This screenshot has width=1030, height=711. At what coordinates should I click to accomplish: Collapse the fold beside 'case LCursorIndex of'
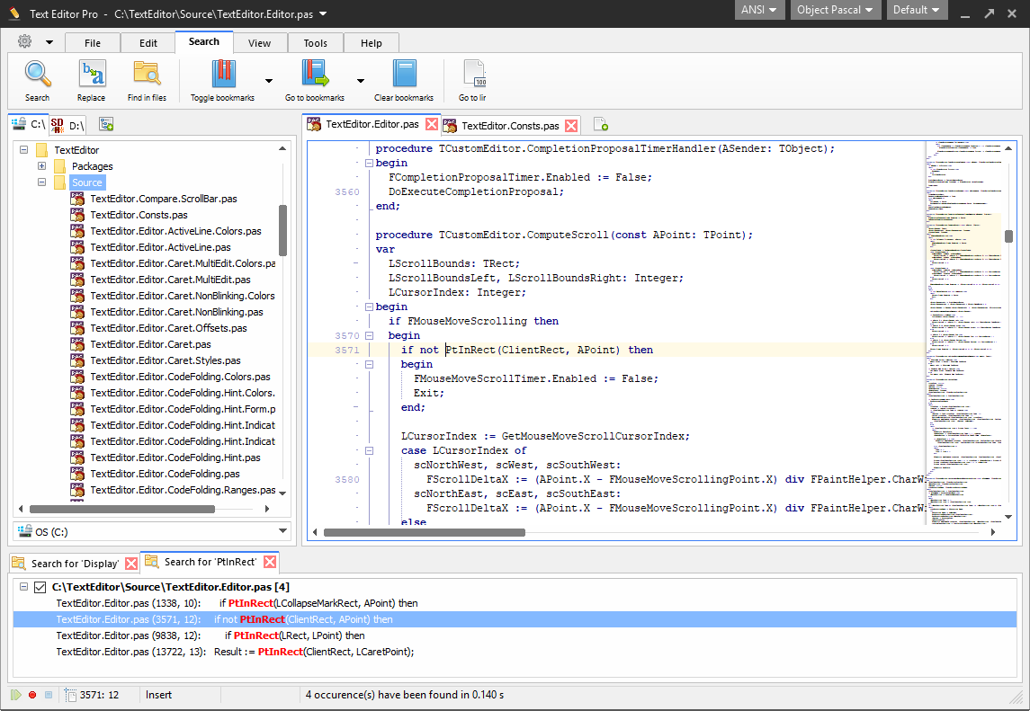(369, 450)
